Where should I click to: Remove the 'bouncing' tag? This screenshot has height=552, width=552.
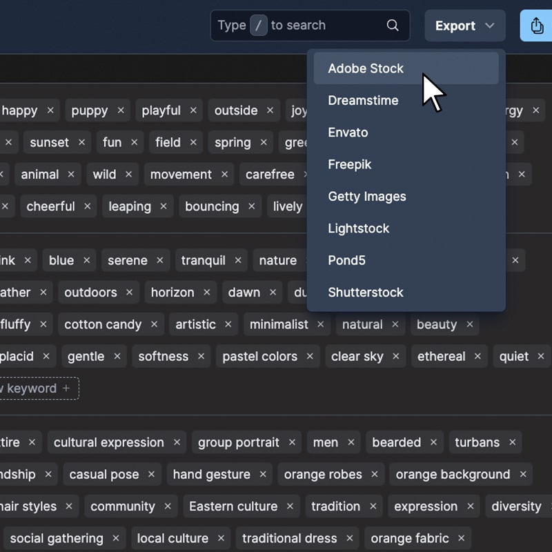tap(251, 206)
